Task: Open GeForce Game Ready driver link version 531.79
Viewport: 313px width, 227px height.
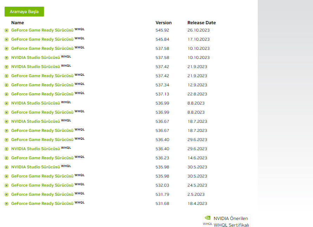Action: (x=42, y=194)
